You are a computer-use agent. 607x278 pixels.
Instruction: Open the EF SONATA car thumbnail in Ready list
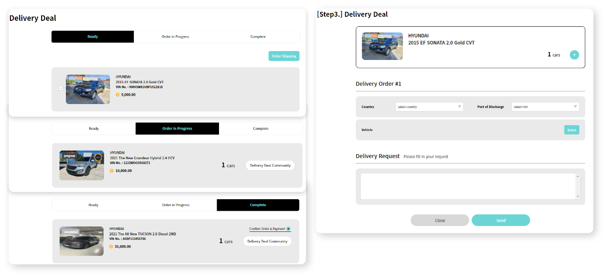[x=88, y=89]
